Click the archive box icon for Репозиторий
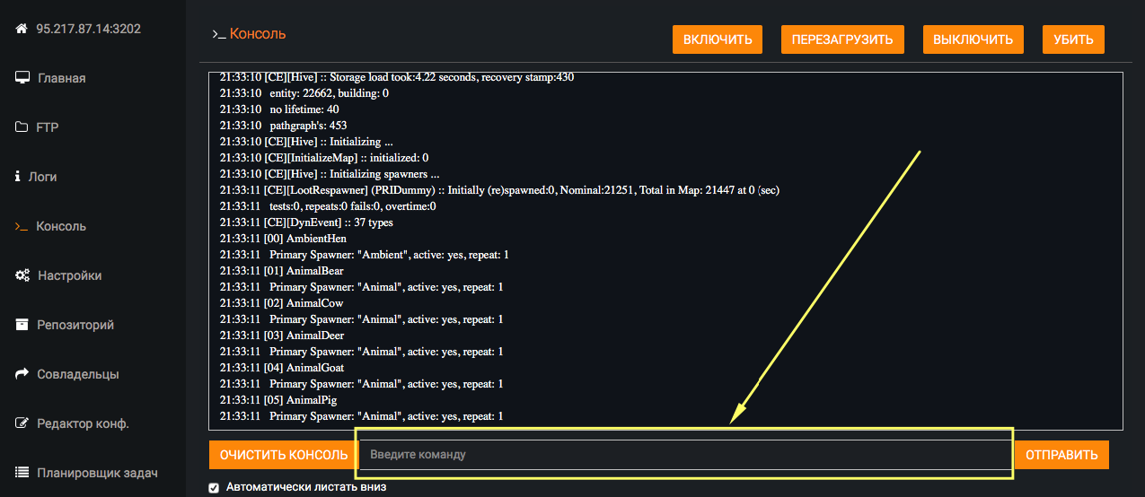The image size is (1145, 497). click(22, 325)
